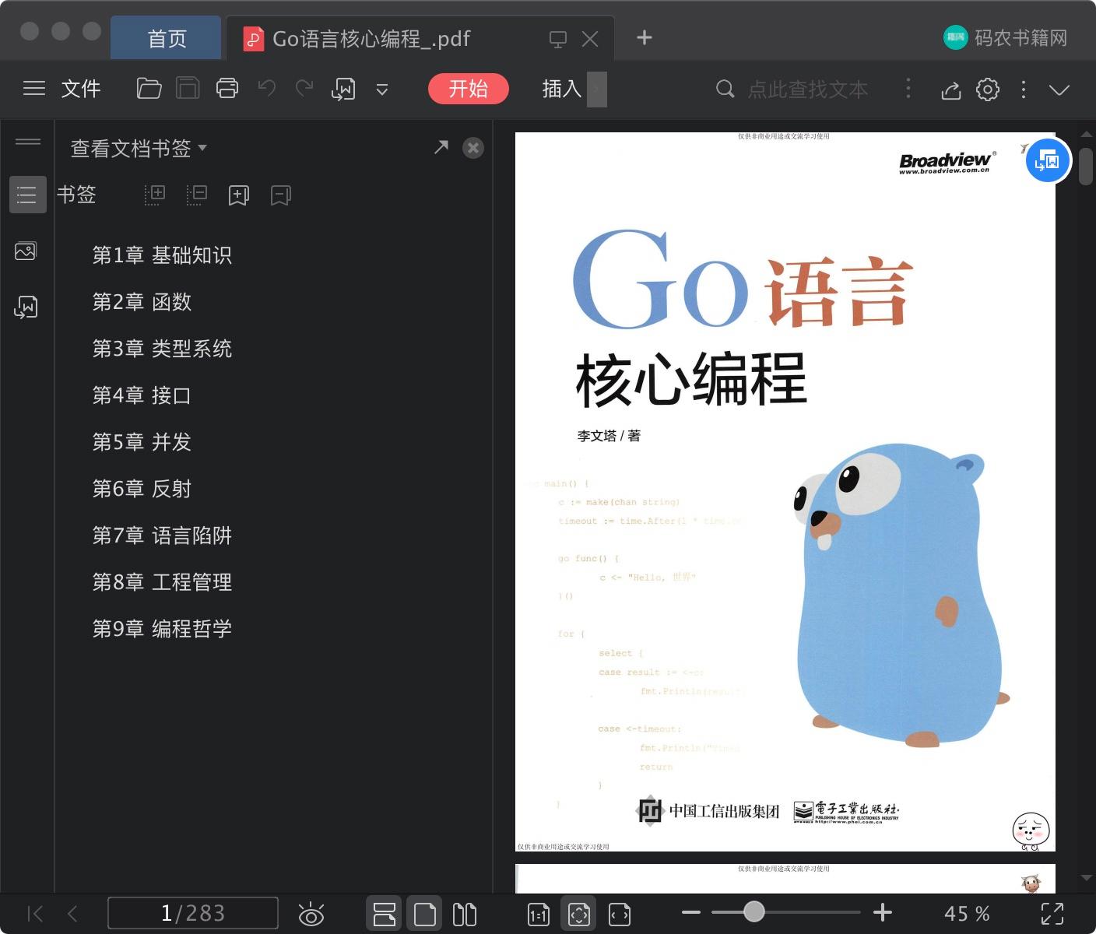Collapse all bookmarks icon
This screenshot has height=934, width=1096.
(x=197, y=195)
